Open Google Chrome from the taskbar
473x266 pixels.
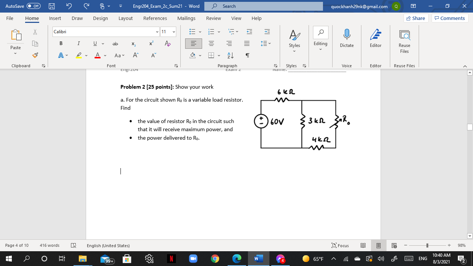215,259
